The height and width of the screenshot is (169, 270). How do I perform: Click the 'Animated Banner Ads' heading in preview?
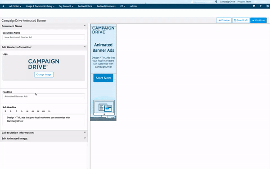[x=103, y=48]
